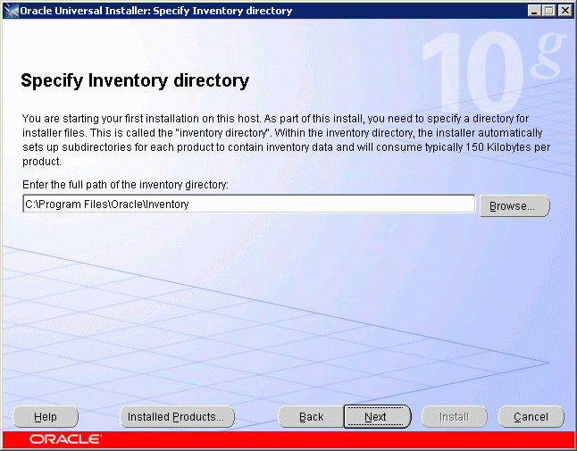Click the inventory directory path field
The height and width of the screenshot is (451, 577).
point(249,204)
